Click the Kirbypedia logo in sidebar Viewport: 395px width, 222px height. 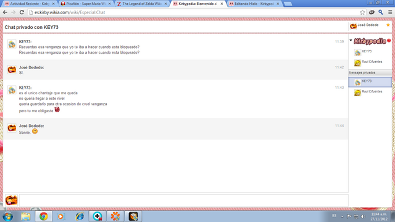[x=370, y=41]
